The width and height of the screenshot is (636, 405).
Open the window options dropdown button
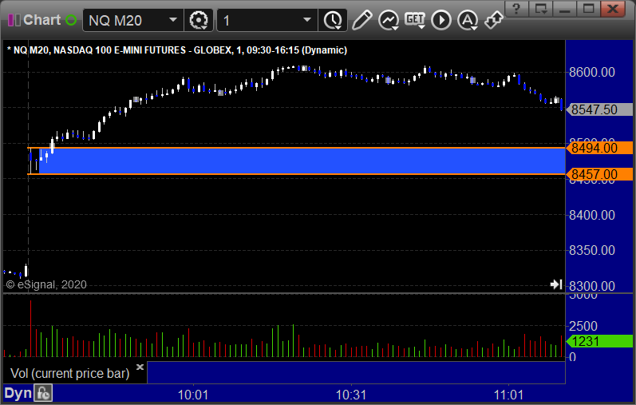[x=541, y=9]
